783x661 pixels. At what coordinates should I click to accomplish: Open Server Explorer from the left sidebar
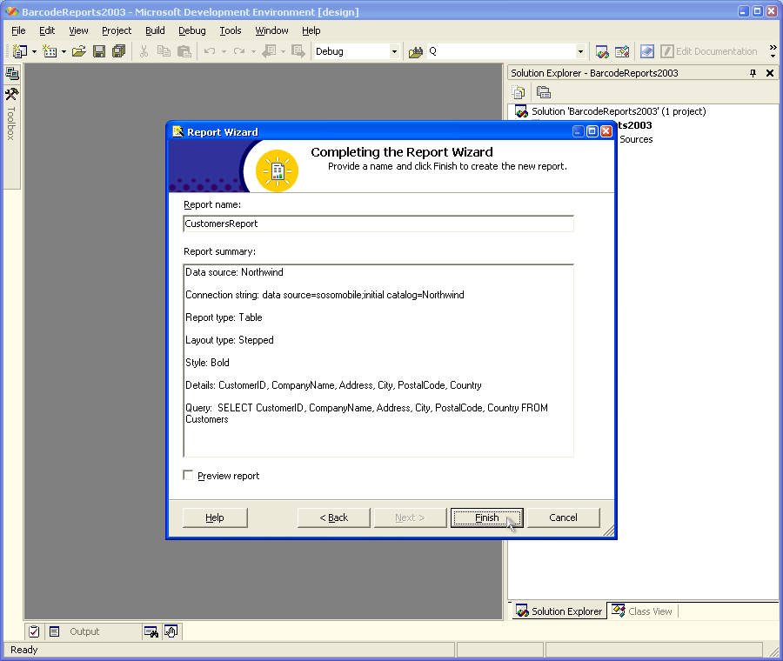(x=12, y=74)
